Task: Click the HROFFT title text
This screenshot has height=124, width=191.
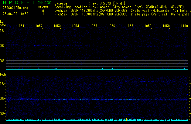Action: 19,2
